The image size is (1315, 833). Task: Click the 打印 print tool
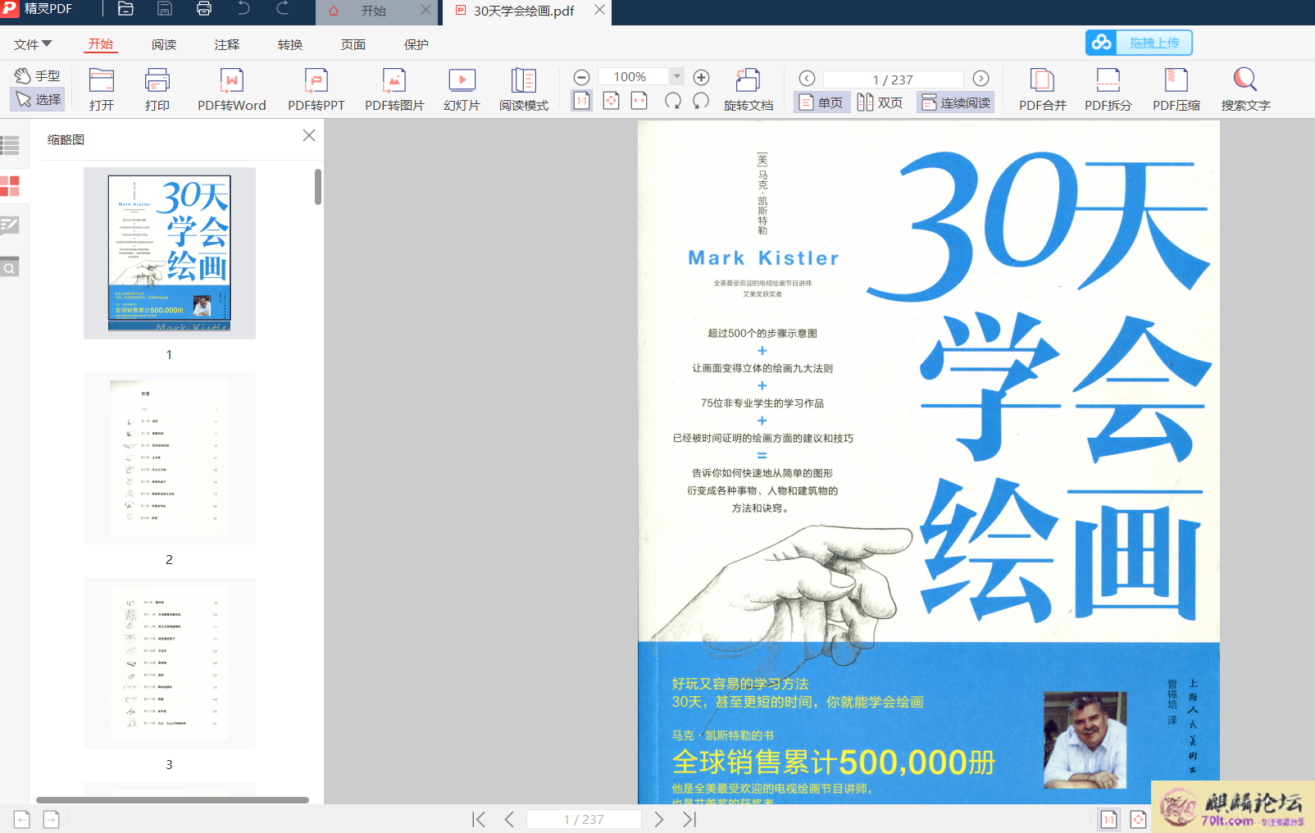157,89
